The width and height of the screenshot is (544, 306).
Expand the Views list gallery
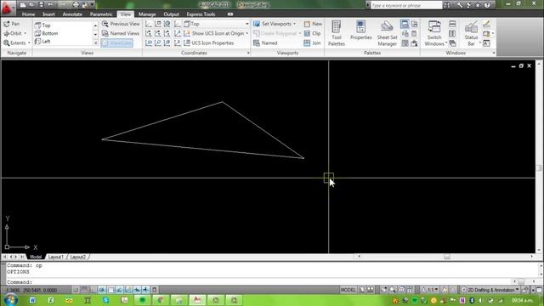(x=95, y=42)
